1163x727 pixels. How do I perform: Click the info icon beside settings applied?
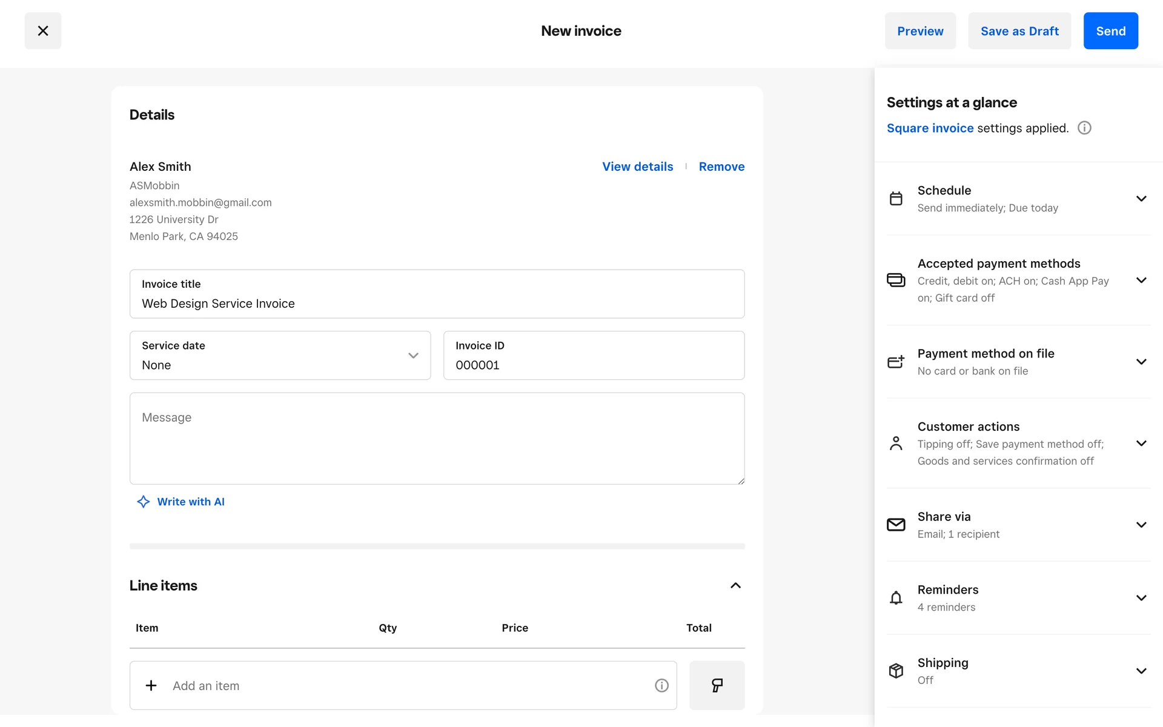(x=1084, y=128)
